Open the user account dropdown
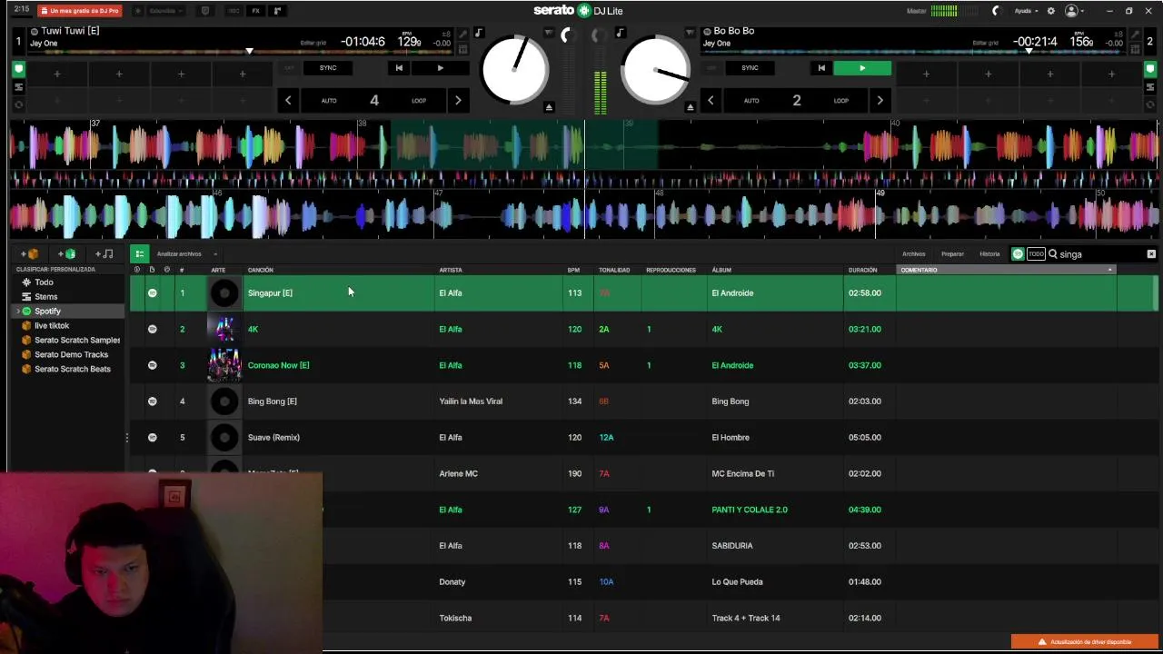The width and height of the screenshot is (1163, 654). click(x=1075, y=11)
